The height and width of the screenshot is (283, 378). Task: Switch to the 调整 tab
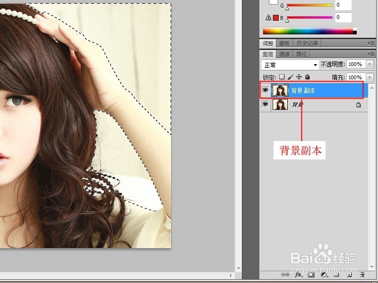pyautogui.click(x=268, y=43)
